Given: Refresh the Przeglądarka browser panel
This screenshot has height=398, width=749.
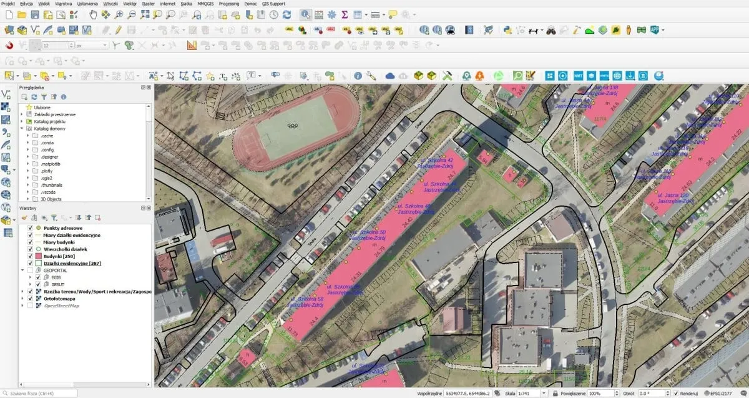Looking at the screenshot, I should 34,97.
